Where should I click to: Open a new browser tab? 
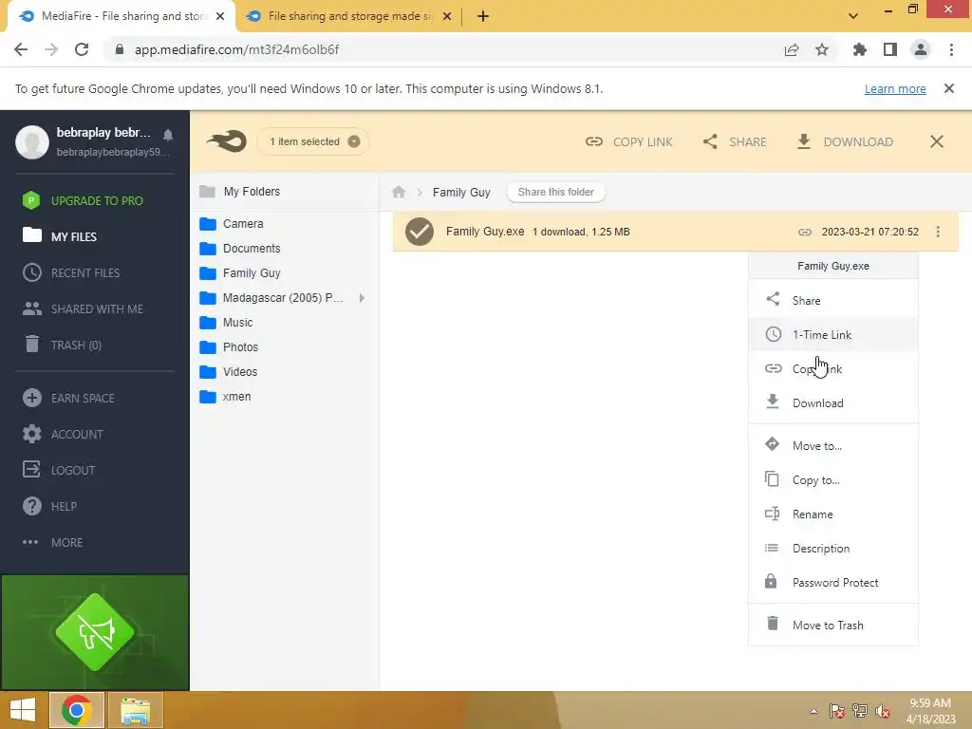pos(483,16)
